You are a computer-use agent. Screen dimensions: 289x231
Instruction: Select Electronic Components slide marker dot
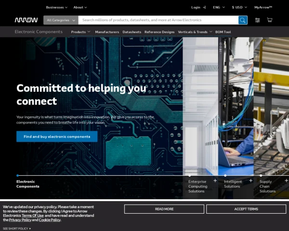18,176
